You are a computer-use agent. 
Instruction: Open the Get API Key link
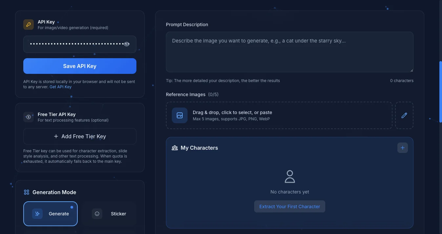[61, 87]
